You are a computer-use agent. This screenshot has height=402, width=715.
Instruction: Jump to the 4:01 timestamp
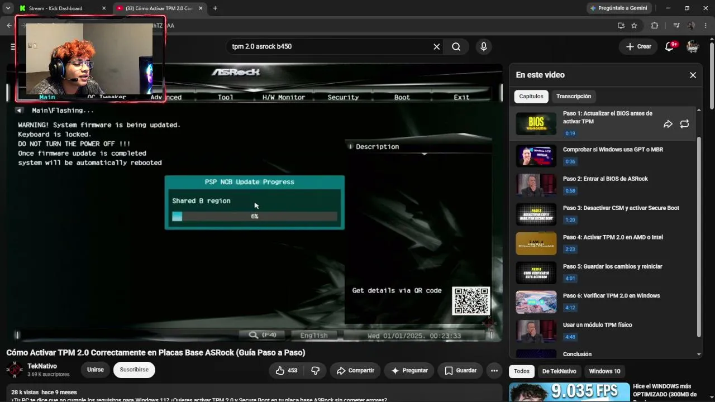pyautogui.click(x=570, y=279)
